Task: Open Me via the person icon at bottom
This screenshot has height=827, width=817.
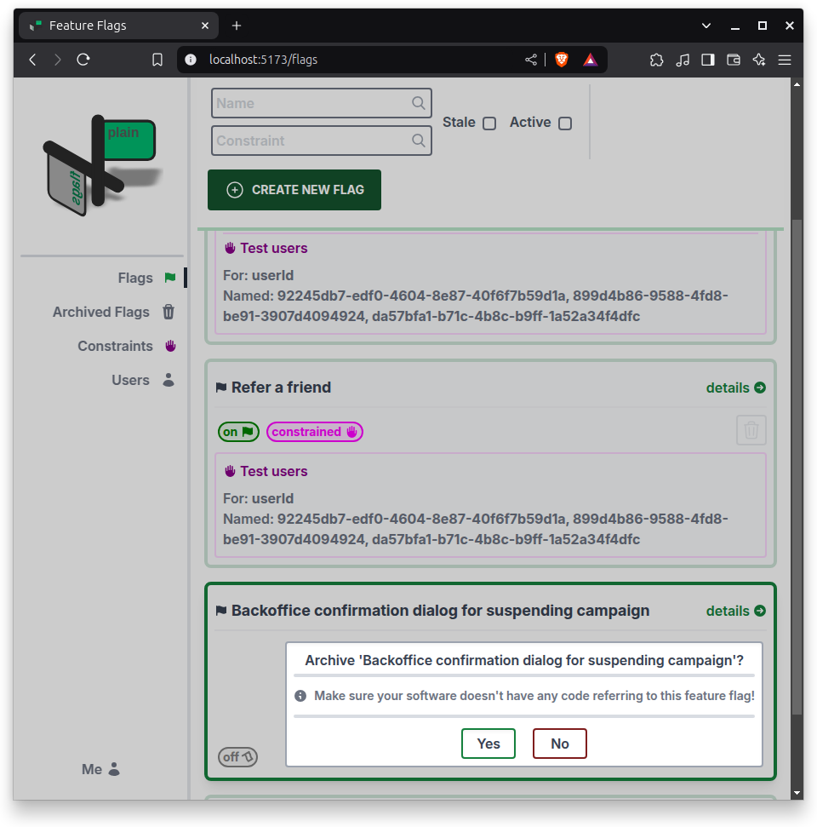Action: [x=114, y=769]
